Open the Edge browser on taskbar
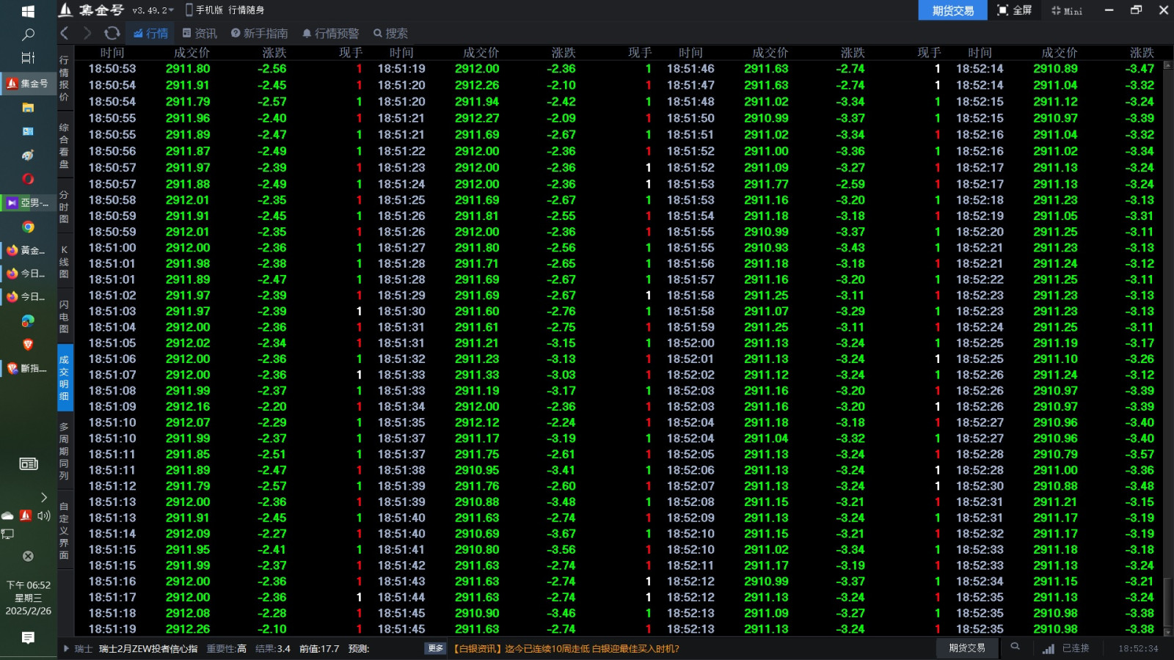 [x=28, y=321]
